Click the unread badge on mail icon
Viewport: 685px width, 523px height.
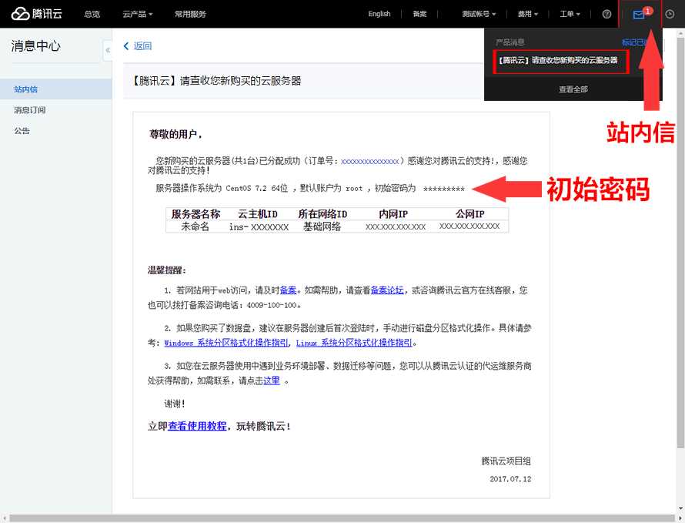click(647, 11)
